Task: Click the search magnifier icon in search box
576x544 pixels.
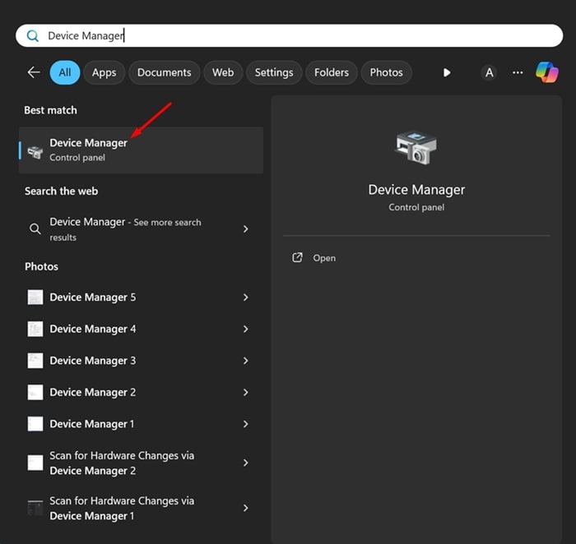Action: [x=33, y=35]
